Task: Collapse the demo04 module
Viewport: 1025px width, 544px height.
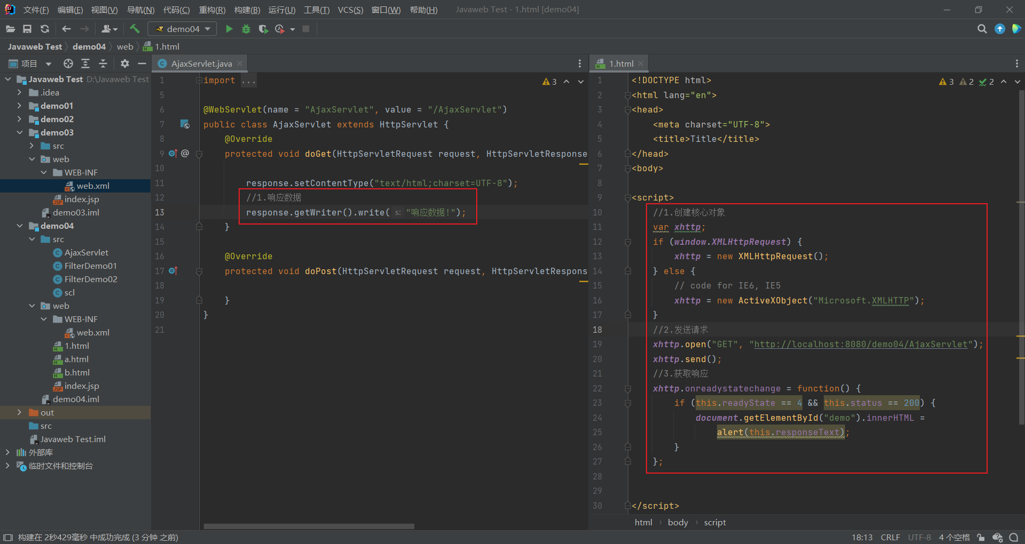Action: 19,226
